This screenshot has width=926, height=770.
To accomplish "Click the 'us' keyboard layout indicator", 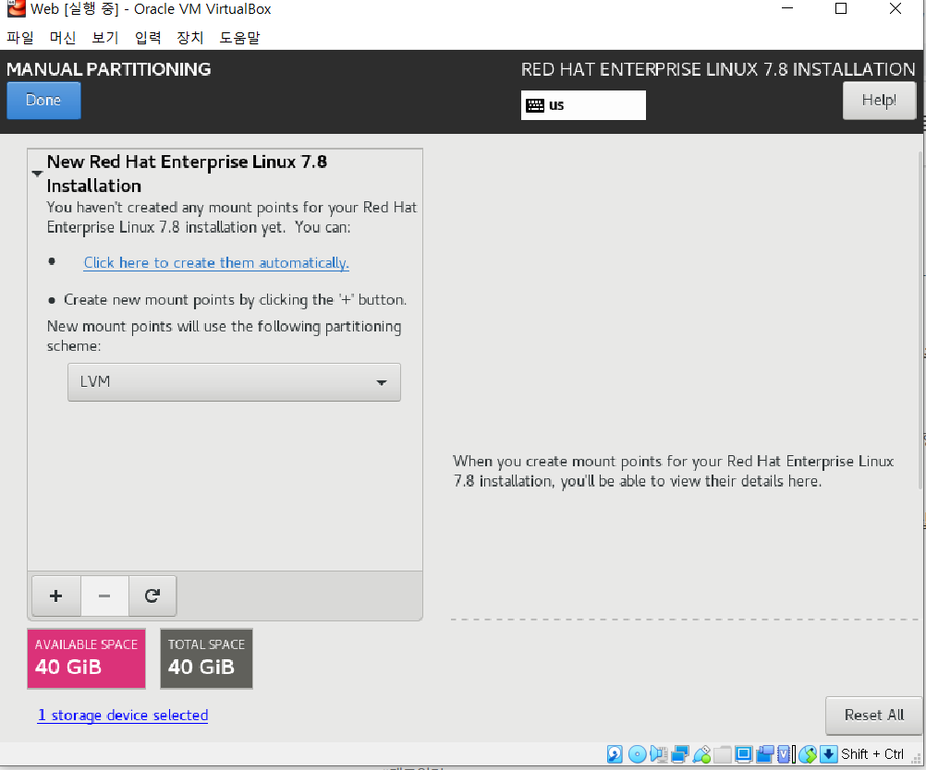I will [x=583, y=105].
